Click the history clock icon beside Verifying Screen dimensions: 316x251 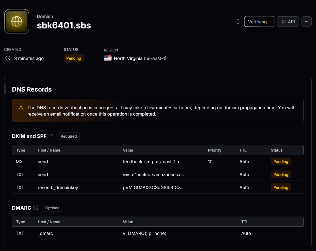(238, 21)
